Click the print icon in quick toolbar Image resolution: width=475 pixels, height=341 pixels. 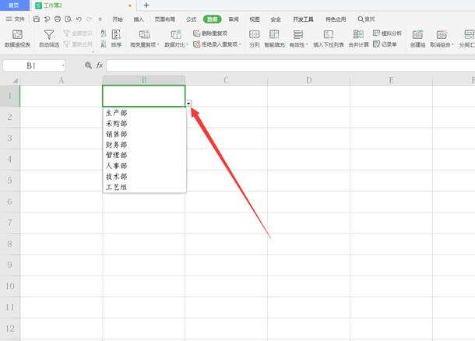click(x=58, y=19)
